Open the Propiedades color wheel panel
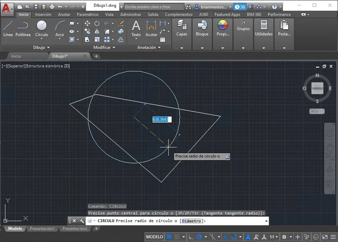 coord(223,28)
